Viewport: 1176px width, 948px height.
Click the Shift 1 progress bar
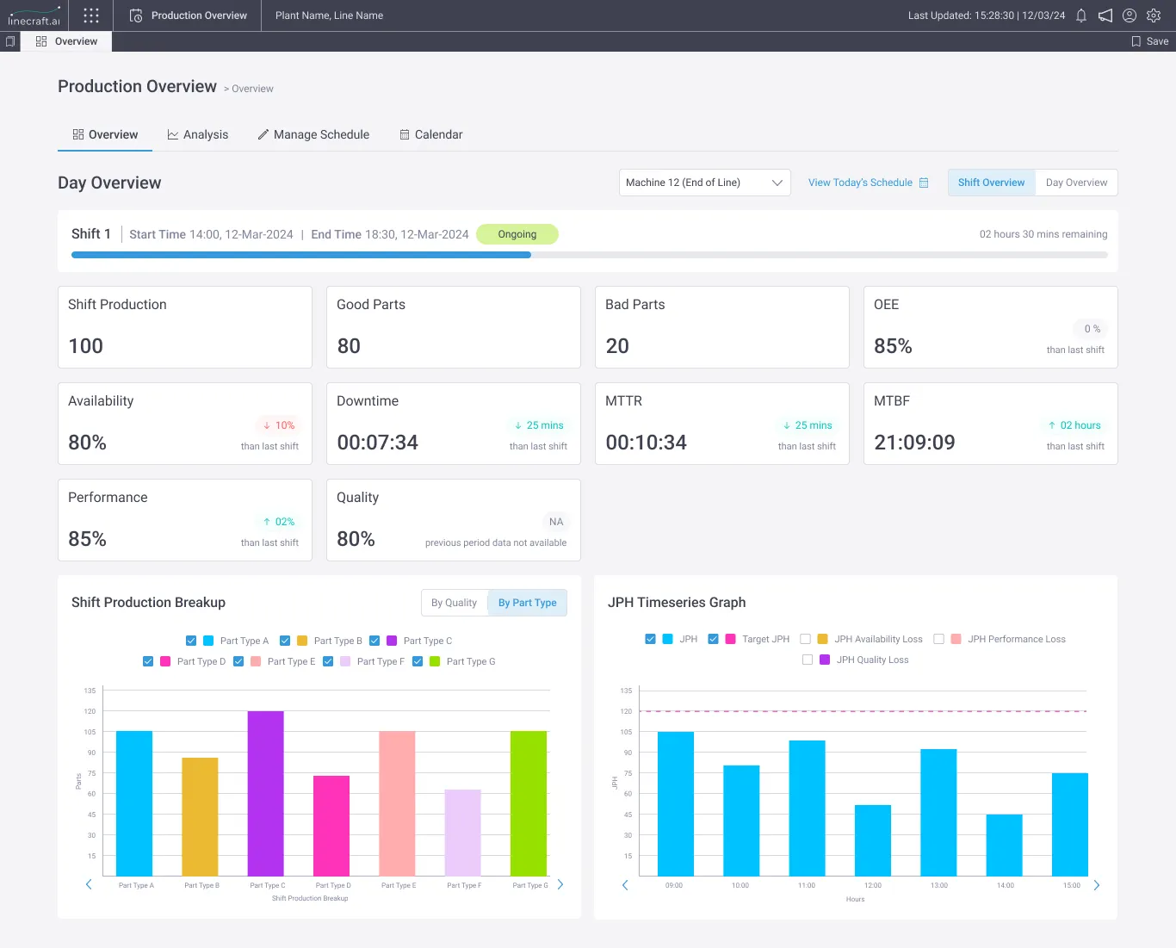590,255
